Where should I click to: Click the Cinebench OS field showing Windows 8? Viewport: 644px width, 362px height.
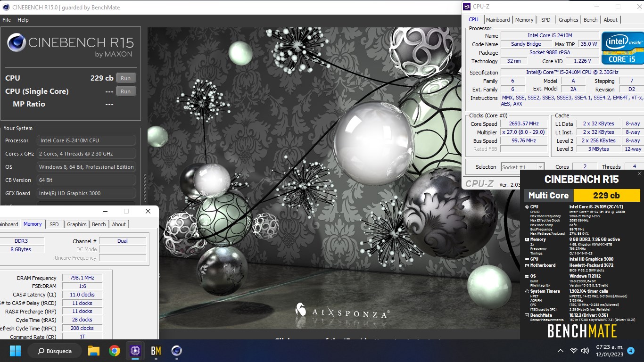pos(86,167)
